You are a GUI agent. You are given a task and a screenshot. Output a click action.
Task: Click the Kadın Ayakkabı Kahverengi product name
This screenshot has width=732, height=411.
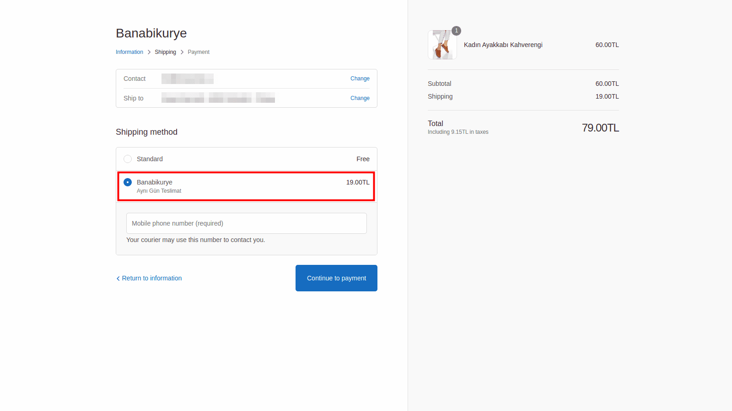[x=503, y=45]
